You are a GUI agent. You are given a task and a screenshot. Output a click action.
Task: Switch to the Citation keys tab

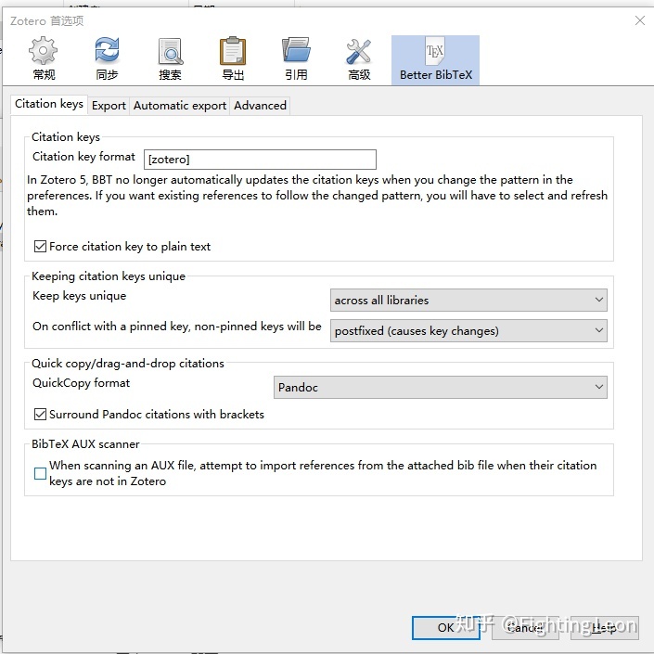49,104
